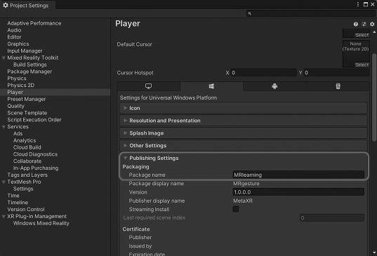The image size is (377, 256).
Task: Click the Version field showing 1.0.0.0
Action: 298,192
